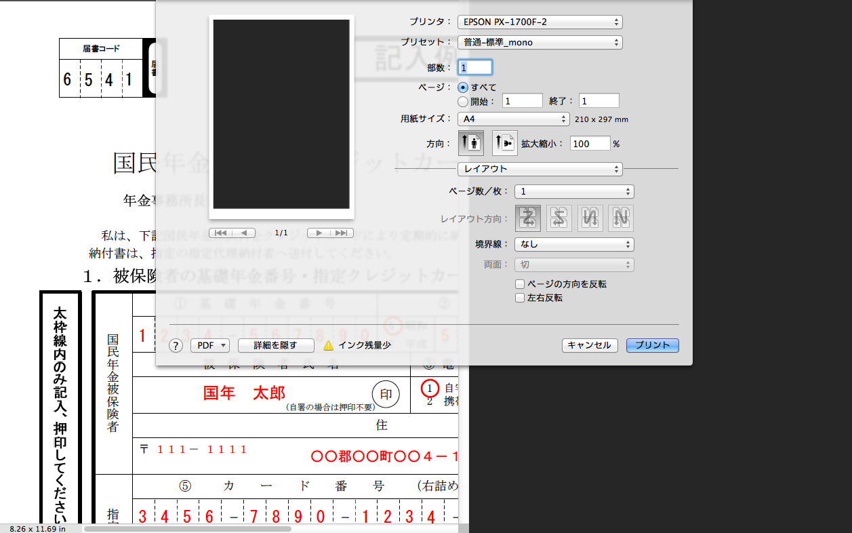Screen dimensions: 852x533
Task: Click the ⑤ カード番号 heading in document
Action: [x=282, y=486]
